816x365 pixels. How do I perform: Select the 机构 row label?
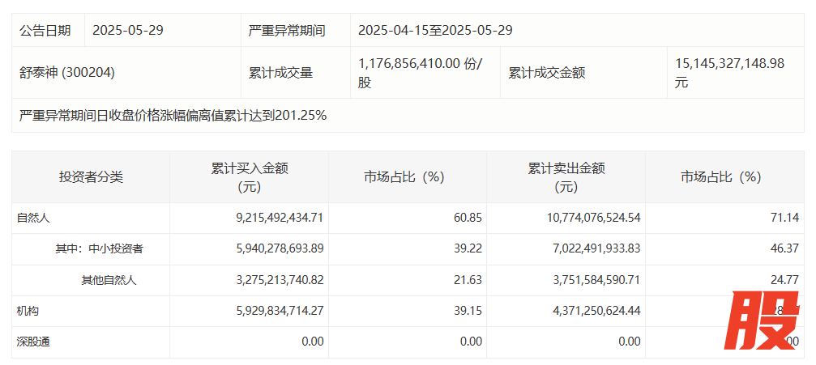28,311
